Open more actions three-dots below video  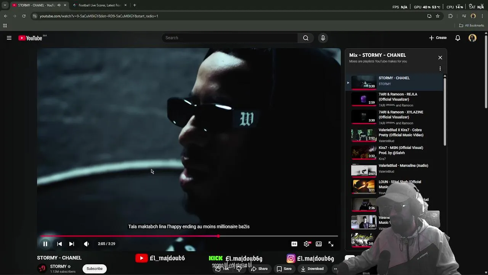pyautogui.click(x=335, y=269)
